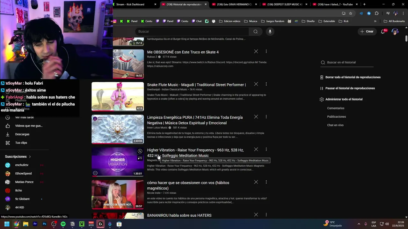Open the YouTube notifications bell
Image resolution: width=408 pixels, height=229 pixels.
pyautogui.click(x=383, y=31)
